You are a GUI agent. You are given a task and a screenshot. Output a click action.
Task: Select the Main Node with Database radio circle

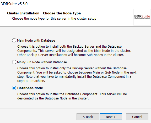(14, 40)
